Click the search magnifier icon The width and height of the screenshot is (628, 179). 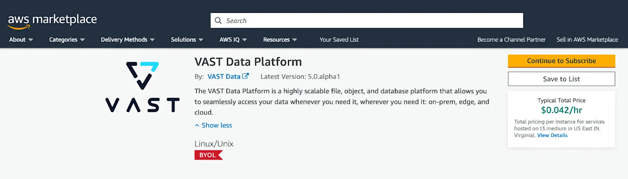218,20
